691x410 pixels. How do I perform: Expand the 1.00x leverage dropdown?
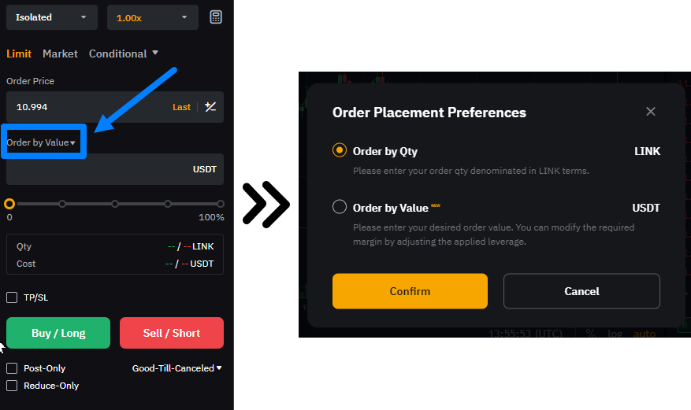click(x=153, y=17)
